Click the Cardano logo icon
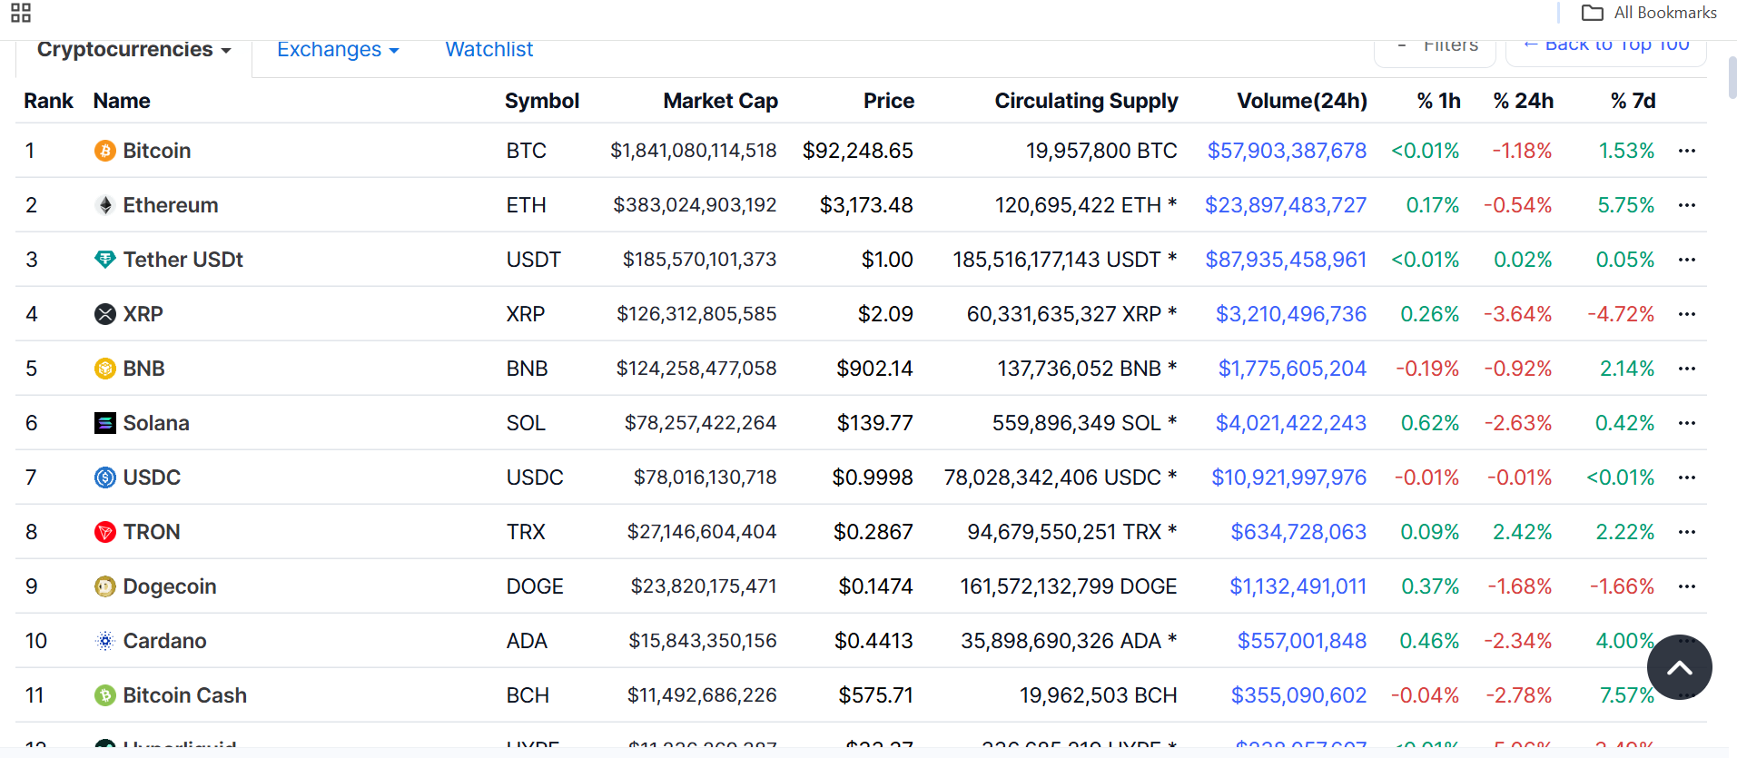Screen dimensions: 1737x758 click(x=105, y=641)
